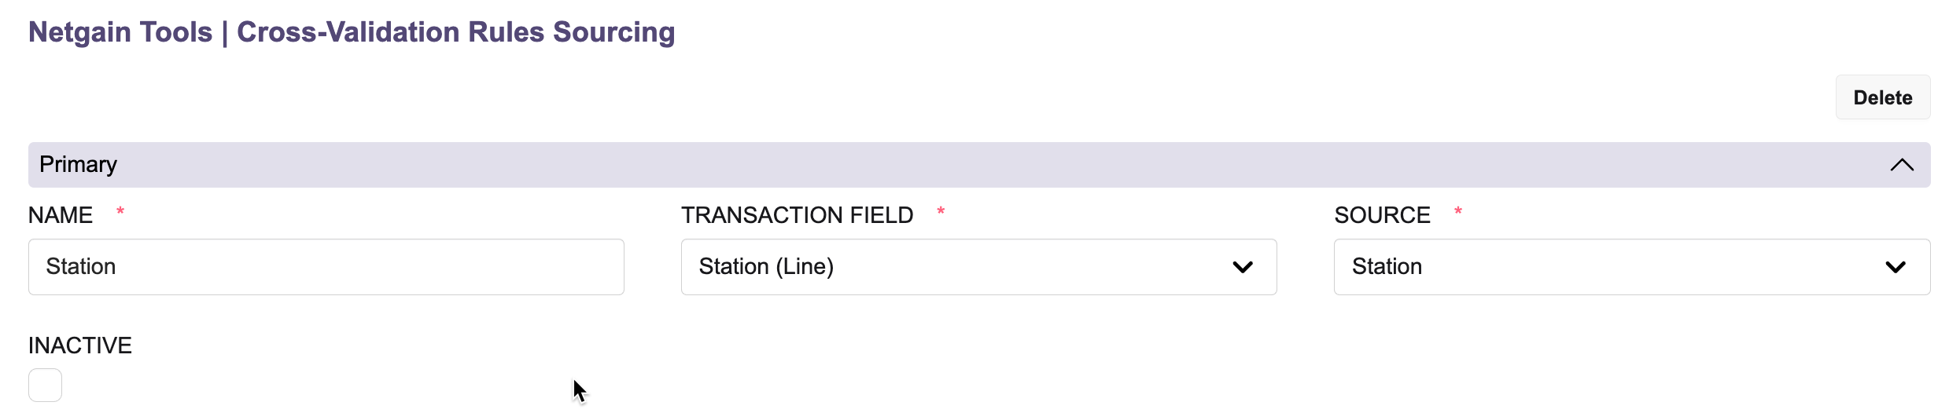
Task: Click the NAME field label
Action: point(61,215)
